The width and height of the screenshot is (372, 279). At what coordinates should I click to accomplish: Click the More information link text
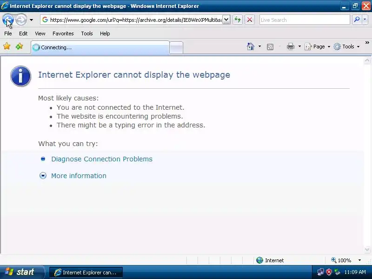click(x=79, y=176)
